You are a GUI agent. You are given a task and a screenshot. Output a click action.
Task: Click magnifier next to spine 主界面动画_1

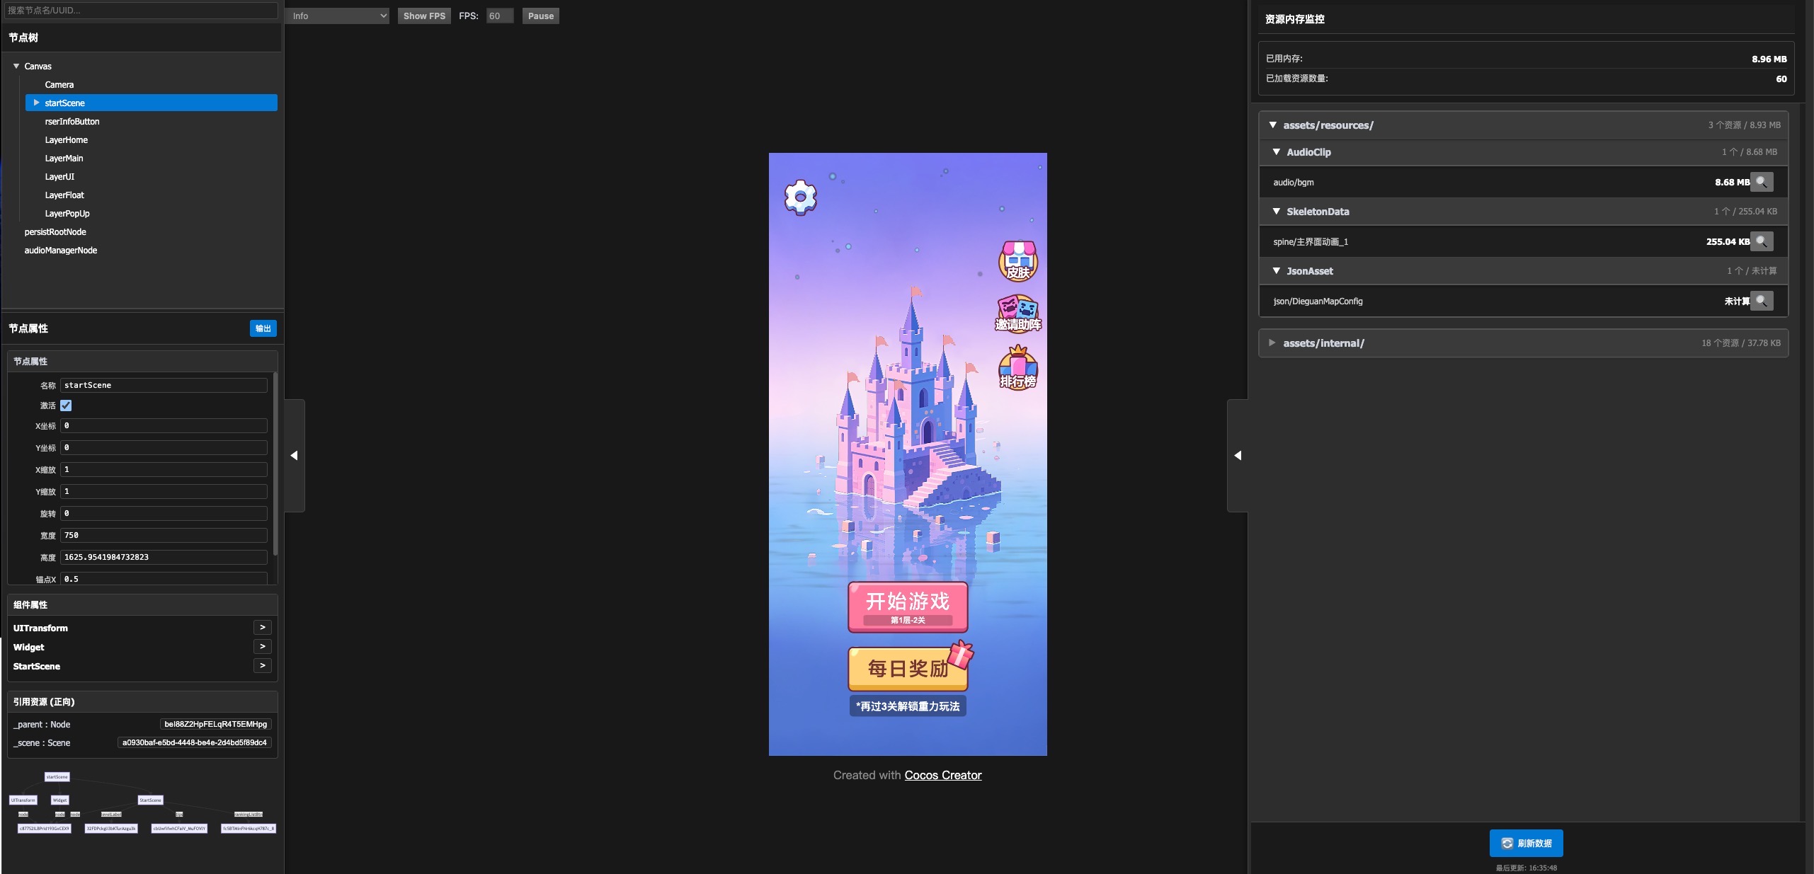(1762, 241)
